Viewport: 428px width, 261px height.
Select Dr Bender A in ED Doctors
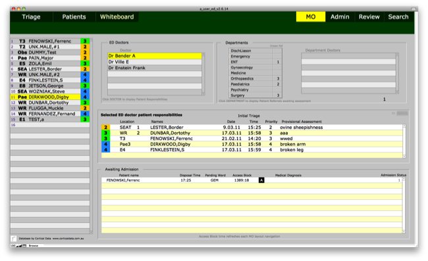155,56
